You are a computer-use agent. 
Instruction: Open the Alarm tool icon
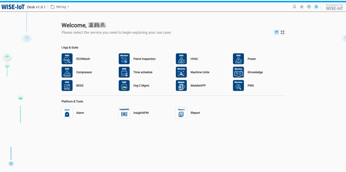(67, 113)
